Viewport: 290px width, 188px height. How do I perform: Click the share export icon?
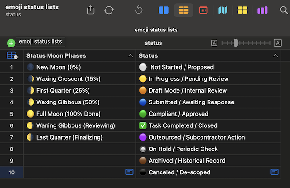tap(90, 10)
